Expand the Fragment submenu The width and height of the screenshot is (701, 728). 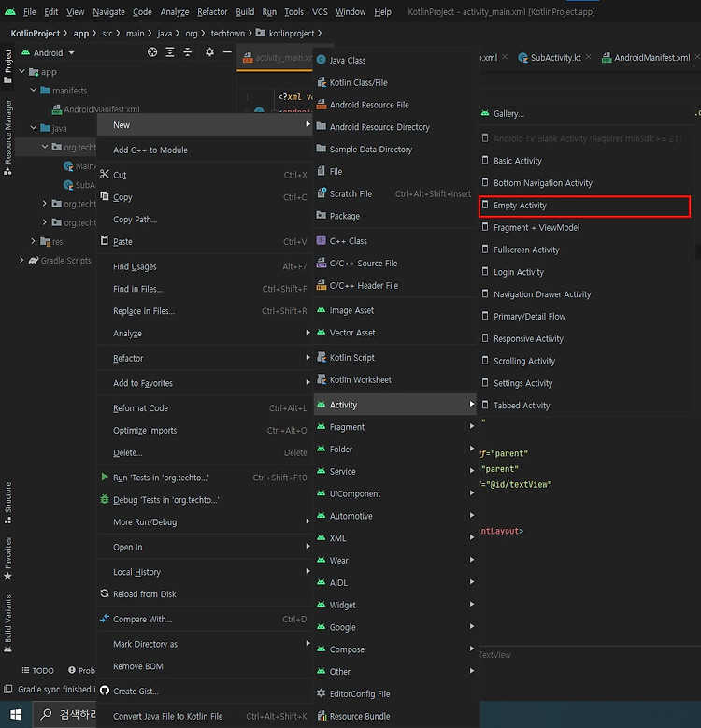[x=394, y=427]
